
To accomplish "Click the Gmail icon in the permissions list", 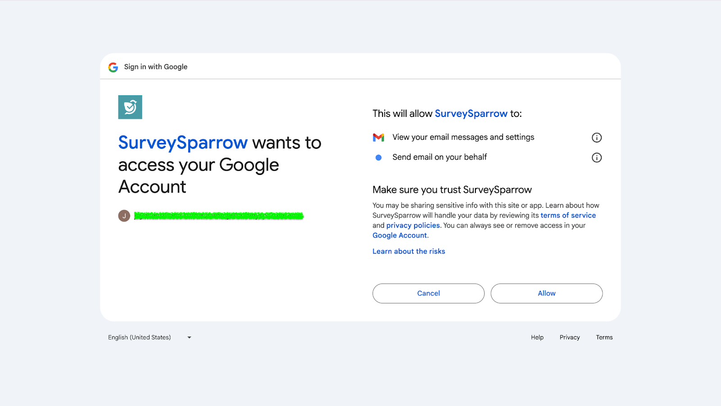I will pos(379,138).
